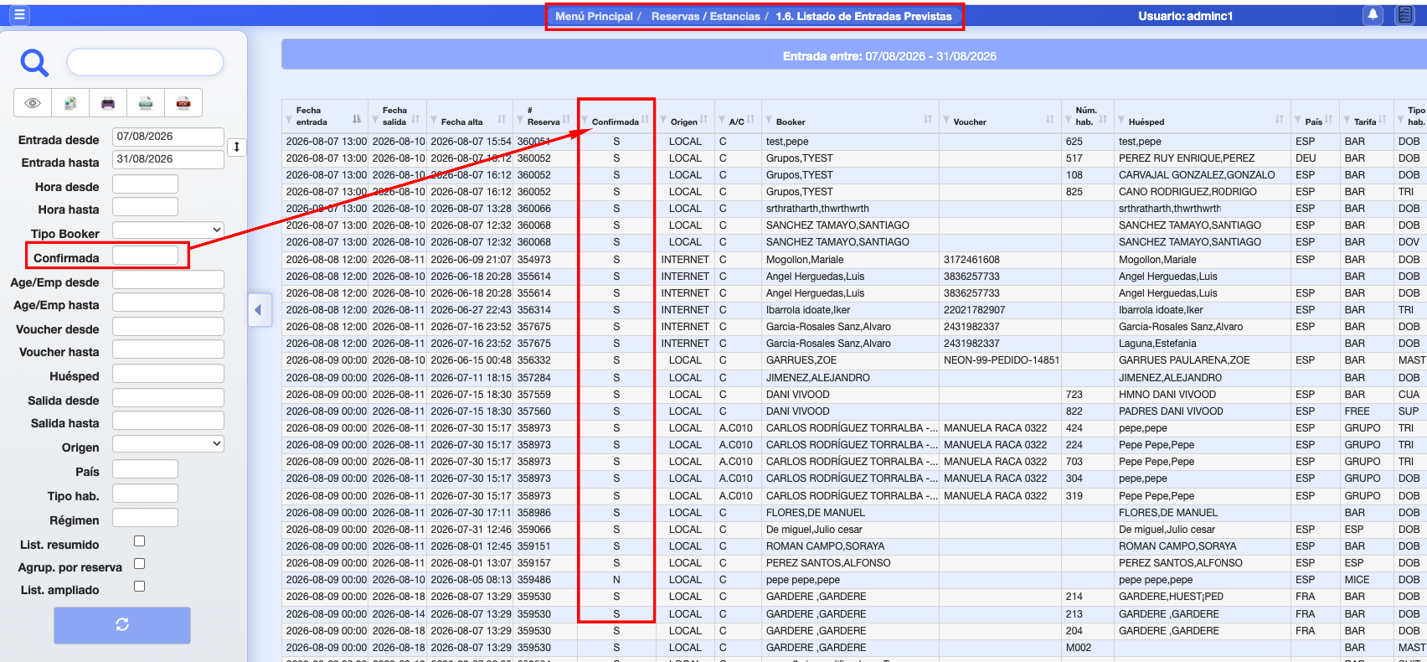
Task: Open the checklist icon in top bar
Action: coord(1406,15)
